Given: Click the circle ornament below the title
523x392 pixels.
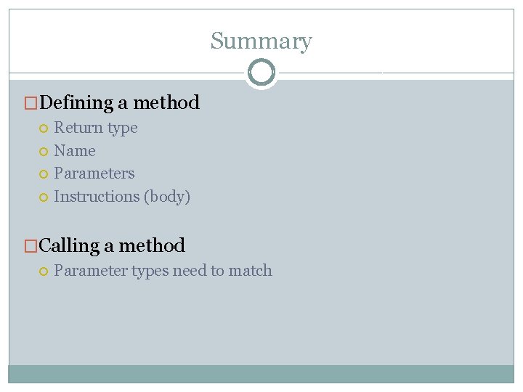Looking at the screenshot, I should coord(261,73).
